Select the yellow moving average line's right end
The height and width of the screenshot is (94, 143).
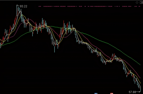[140, 83]
